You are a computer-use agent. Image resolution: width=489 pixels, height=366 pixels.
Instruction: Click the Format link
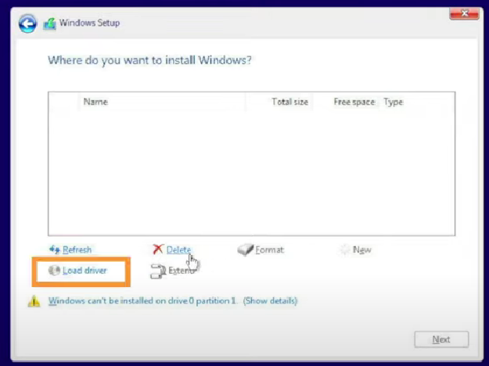point(270,249)
